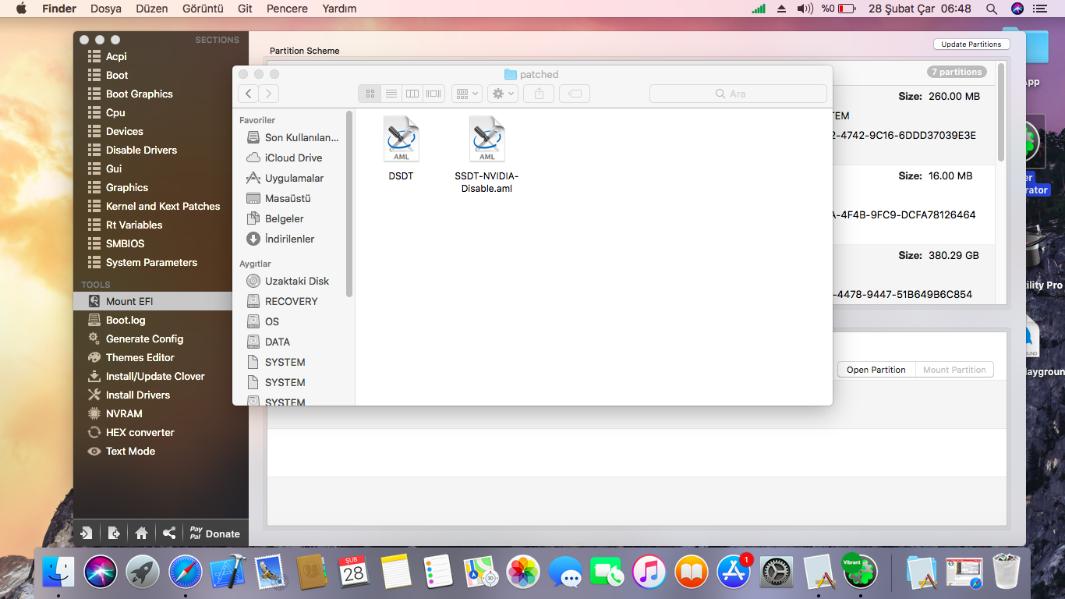Viewport: 1065px width, 599px height.
Task: Open the gear action dropdown menu
Action: point(502,94)
